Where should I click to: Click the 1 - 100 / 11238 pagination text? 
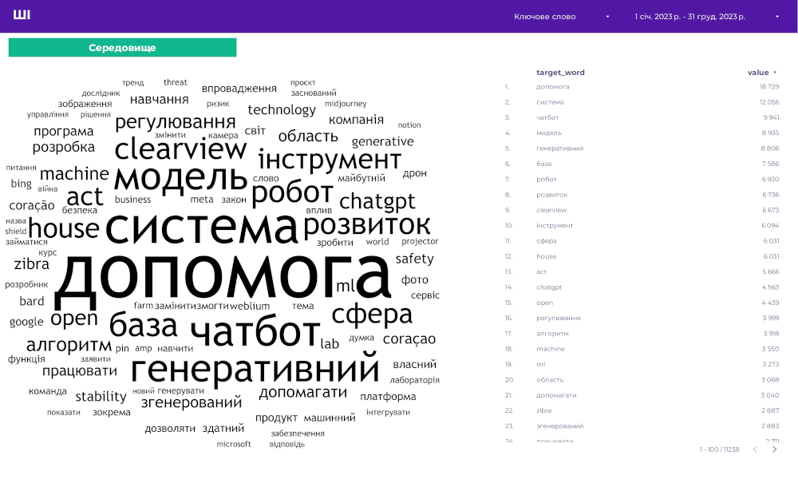tap(721, 449)
